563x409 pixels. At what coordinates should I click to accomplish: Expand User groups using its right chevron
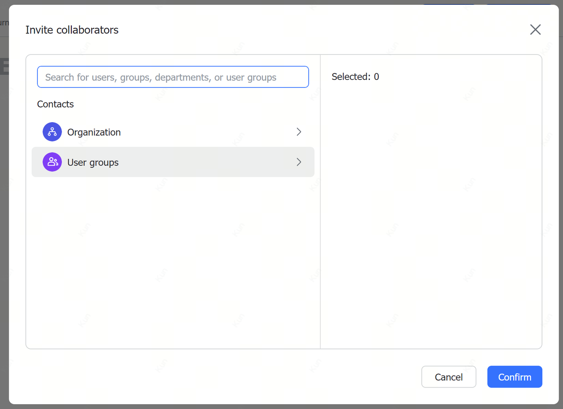pos(299,162)
